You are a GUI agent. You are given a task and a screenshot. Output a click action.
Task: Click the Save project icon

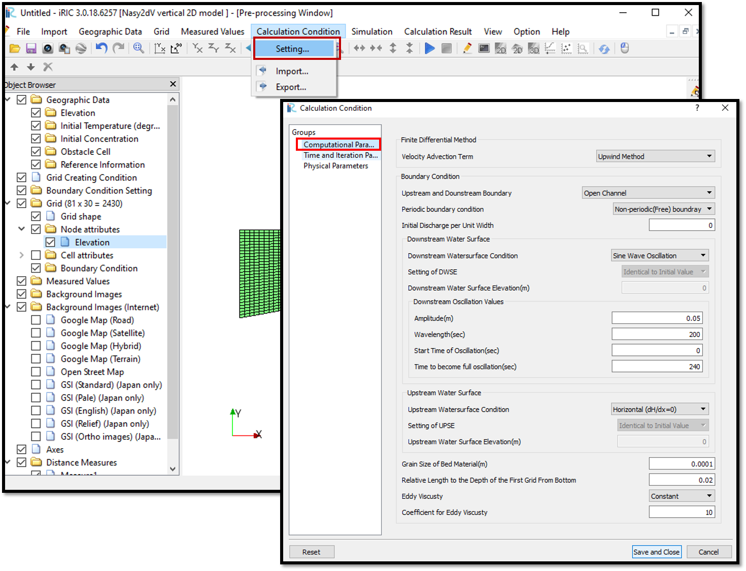tap(31, 49)
